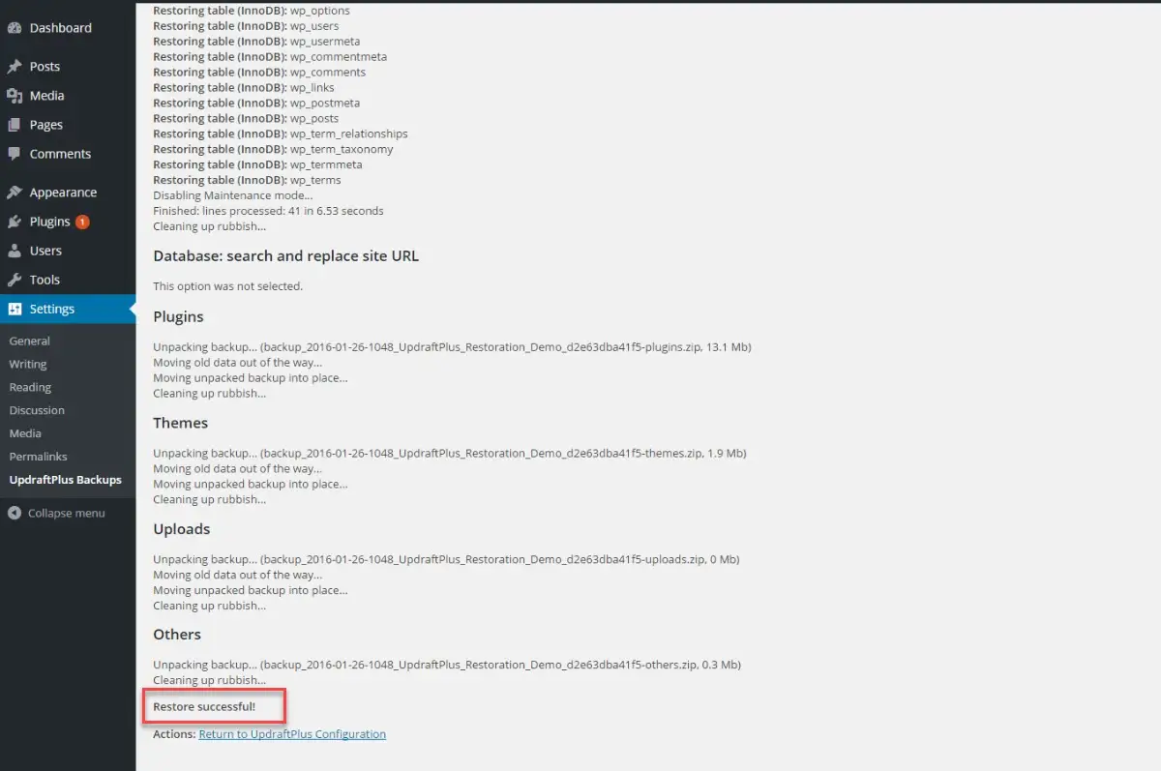Screen dimensions: 1161x771
Task: Click the Posts pushpin icon
Action: (15, 67)
